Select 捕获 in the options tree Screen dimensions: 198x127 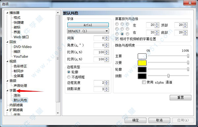17,52
